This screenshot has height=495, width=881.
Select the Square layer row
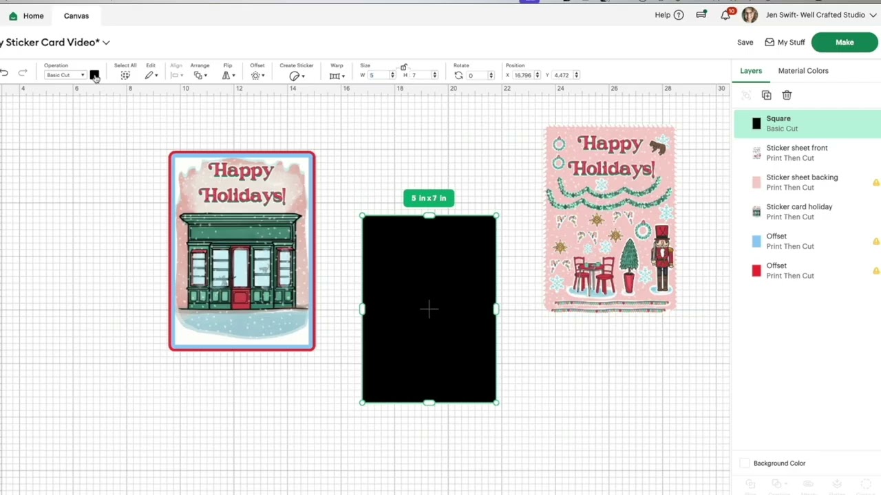click(x=807, y=124)
